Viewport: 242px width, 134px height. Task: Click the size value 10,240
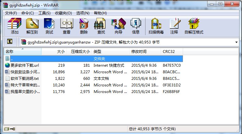coord(59,85)
